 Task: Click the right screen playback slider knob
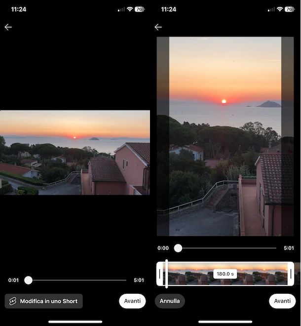178,248
